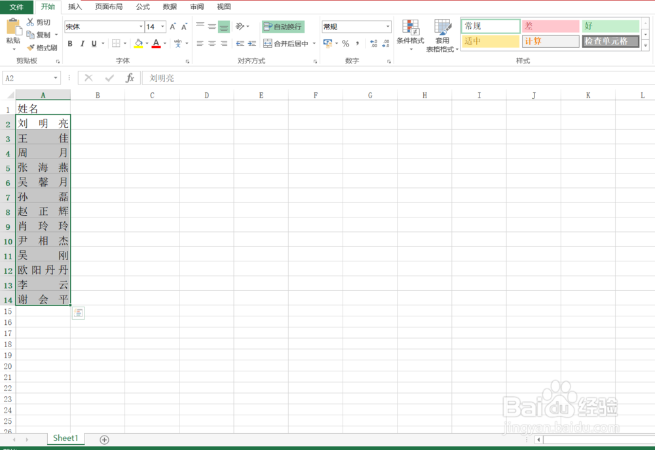Click the Insert Function fx icon

coord(130,78)
